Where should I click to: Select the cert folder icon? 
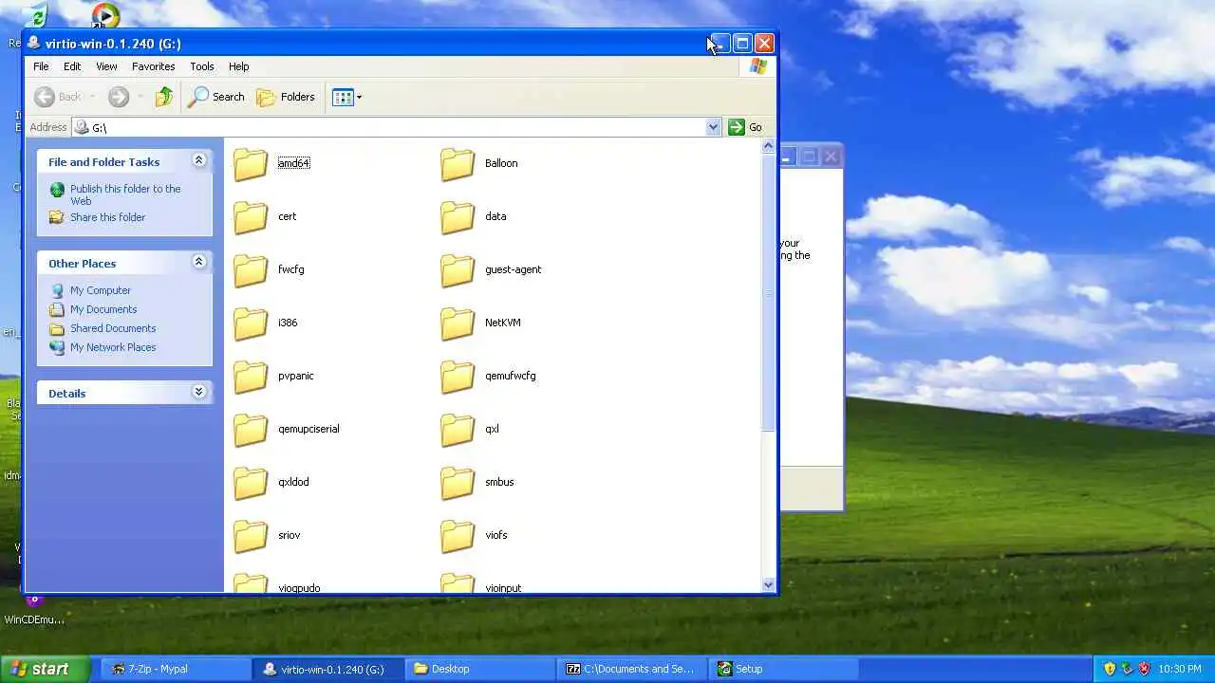click(251, 216)
